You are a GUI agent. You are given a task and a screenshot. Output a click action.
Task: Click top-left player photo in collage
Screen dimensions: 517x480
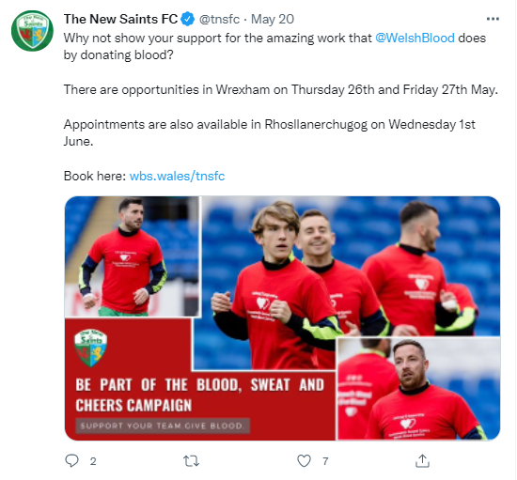pyautogui.click(x=132, y=256)
